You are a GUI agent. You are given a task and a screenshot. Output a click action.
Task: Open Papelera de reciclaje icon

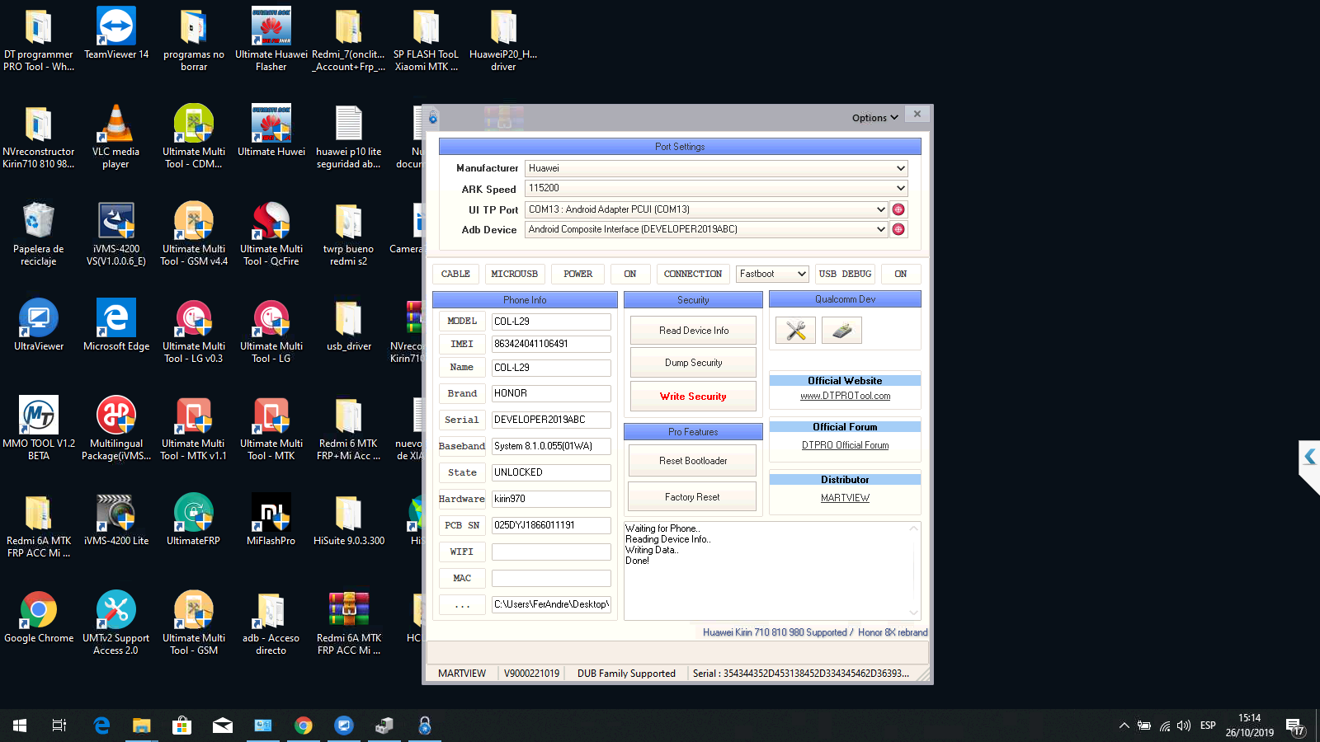tap(39, 233)
